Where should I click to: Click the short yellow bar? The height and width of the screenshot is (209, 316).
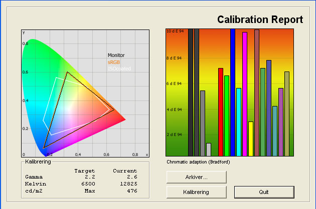click(x=251, y=138)
